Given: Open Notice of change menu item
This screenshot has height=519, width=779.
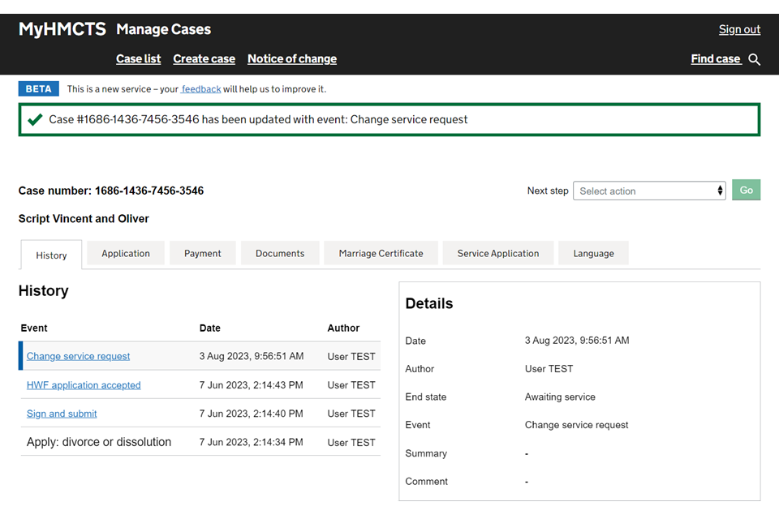Looking at the screenshot, I should (292, 58).
